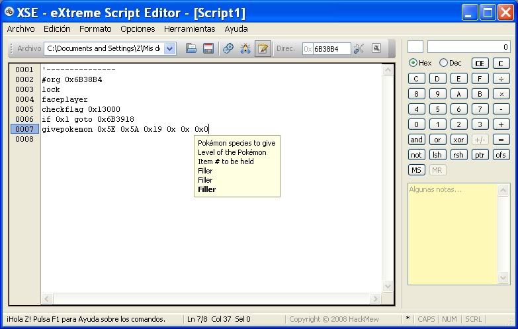Click the 'not' operator key
Viewport: 518px width, 329px height.
(x=416, y=155)
